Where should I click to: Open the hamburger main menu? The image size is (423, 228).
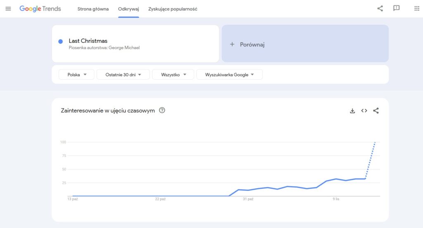tap(8, 9)
